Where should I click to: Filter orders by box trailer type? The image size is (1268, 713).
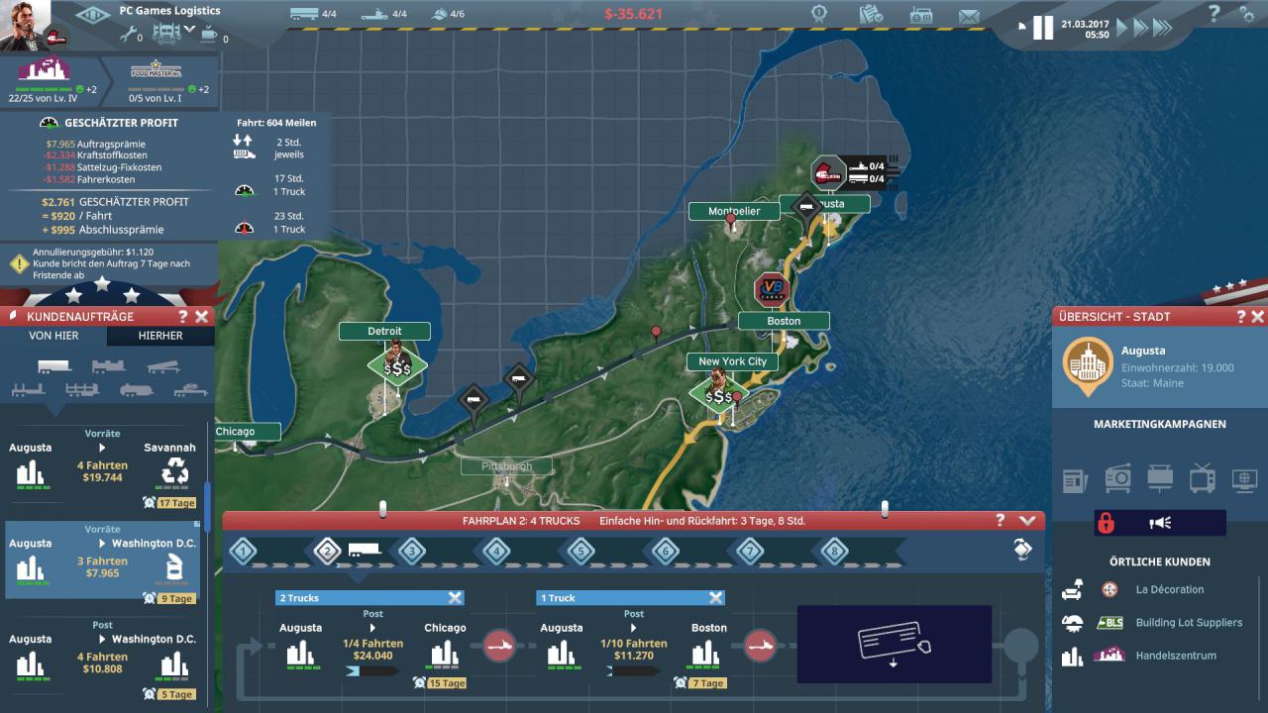[53, 366]
